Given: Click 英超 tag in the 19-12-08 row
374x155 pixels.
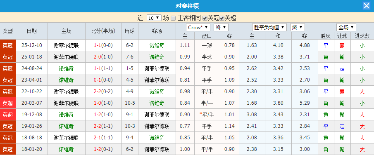Looking at the screenshot, I should pyautogui.click(x=8, y=115).
